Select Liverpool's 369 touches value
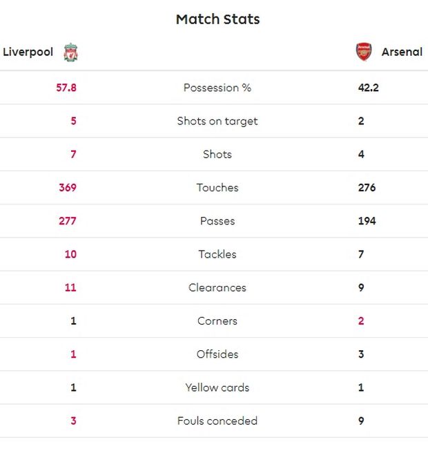428x451 pixels. (68, 188)
